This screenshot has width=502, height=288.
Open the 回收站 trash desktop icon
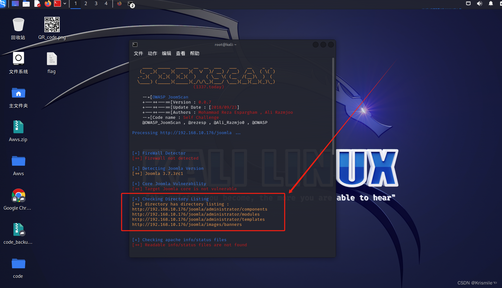[x=18, y=29]
